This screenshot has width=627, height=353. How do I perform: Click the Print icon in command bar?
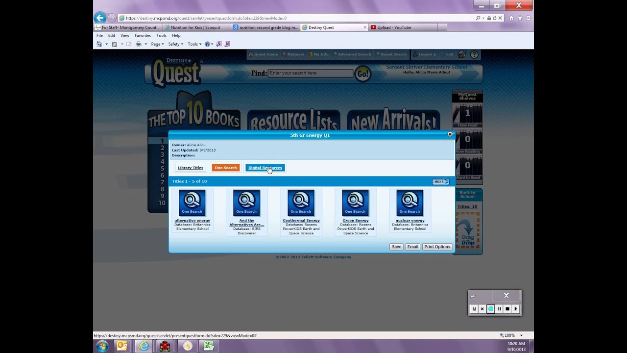click(139, 44)
